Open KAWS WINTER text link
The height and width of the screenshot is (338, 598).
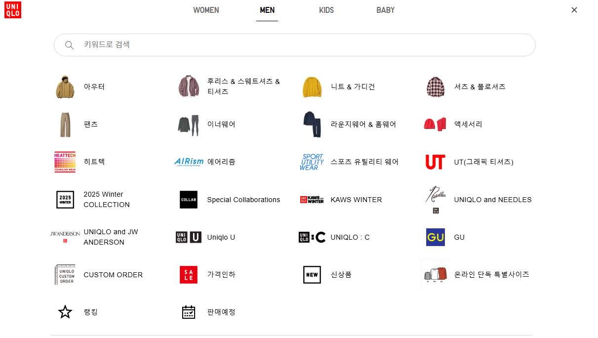click(357, 200)
